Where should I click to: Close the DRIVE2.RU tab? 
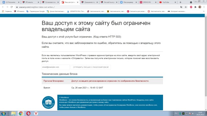pyautogui.click(x=156, y=2)
